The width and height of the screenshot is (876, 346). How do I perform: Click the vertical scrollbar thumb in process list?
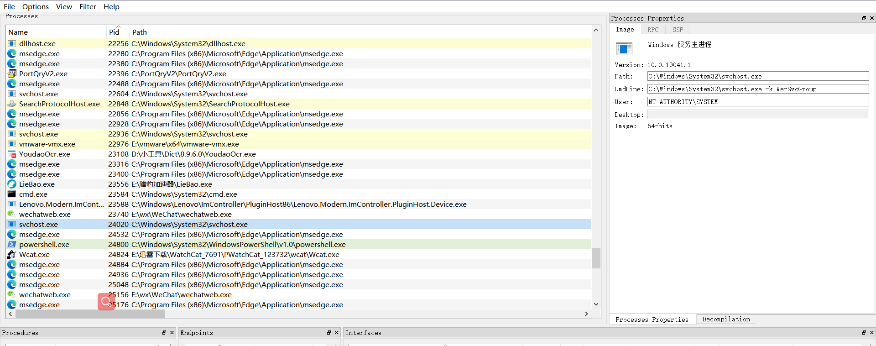pyautogui.click(x=596, y=258)
